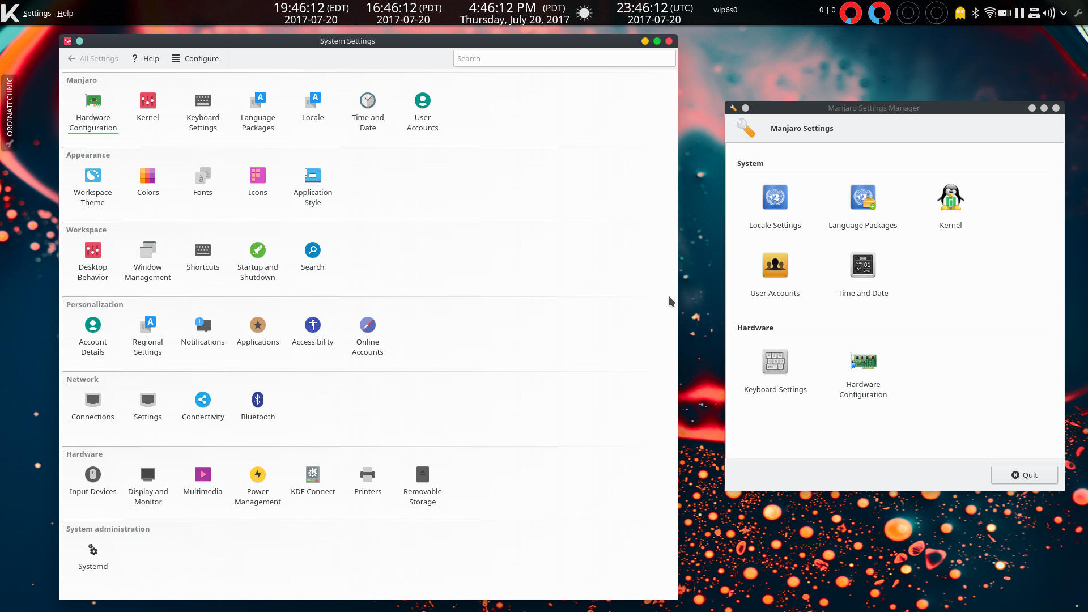
Task: Open Power Management settings
Action: (x=258, y=486)
